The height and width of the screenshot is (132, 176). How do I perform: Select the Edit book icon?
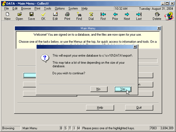(55, 14)
